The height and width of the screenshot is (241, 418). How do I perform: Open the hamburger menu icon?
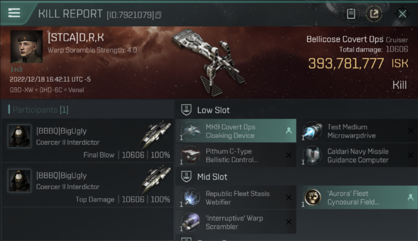click(14, 13)
